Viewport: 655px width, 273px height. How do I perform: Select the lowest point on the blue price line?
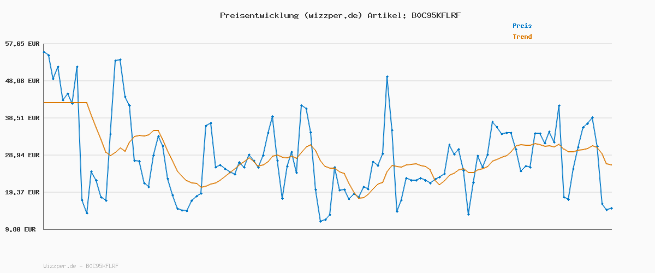click(320, 221)
